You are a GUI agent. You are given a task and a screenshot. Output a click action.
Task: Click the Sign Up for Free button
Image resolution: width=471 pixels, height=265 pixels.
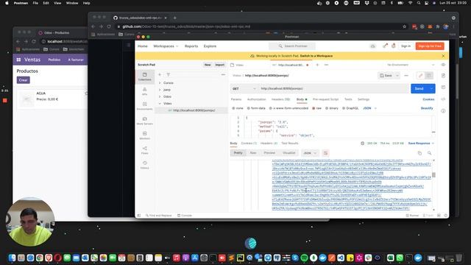[x=430, y=46]
